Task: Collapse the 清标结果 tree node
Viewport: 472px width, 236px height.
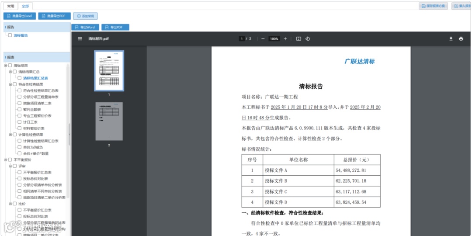Action: 5,65
